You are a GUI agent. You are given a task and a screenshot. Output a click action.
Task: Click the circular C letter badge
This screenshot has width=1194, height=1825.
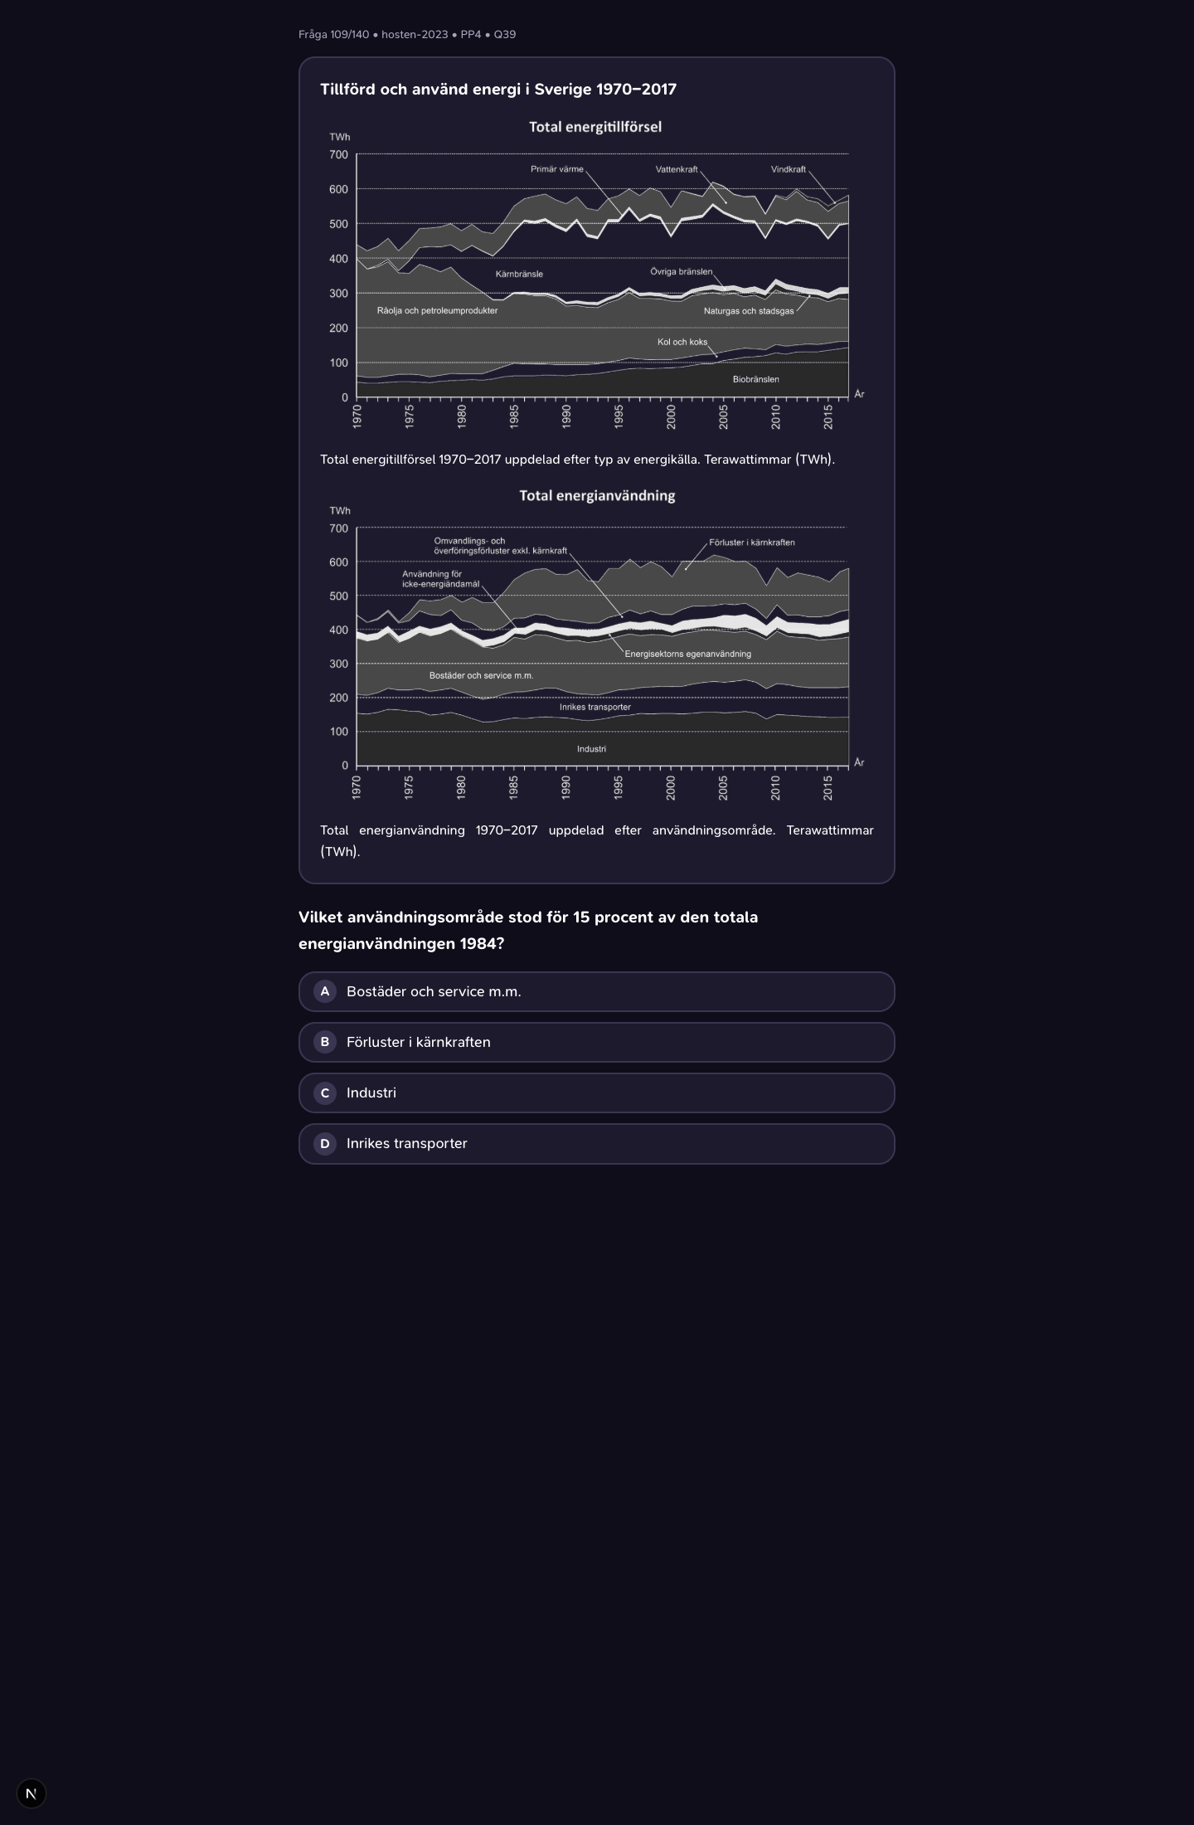pos(325,1093)
